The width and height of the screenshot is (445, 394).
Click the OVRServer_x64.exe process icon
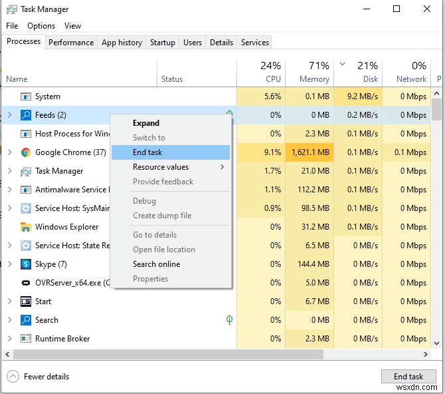(26, 283)
